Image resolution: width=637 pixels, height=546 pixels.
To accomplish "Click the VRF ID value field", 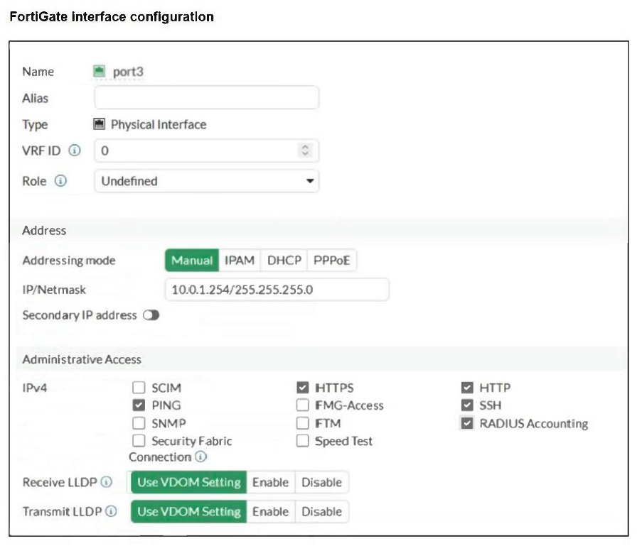I will pos(206,151).
